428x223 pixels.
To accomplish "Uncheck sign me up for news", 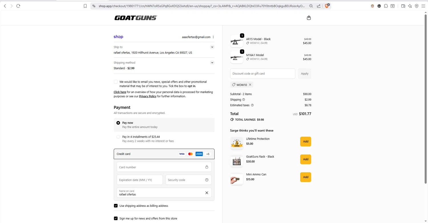I will click(116, 218).
